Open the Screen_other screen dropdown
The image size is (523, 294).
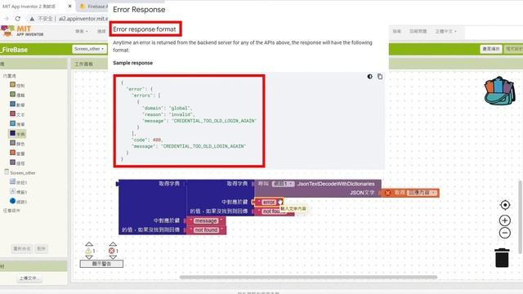coord(89,49)
